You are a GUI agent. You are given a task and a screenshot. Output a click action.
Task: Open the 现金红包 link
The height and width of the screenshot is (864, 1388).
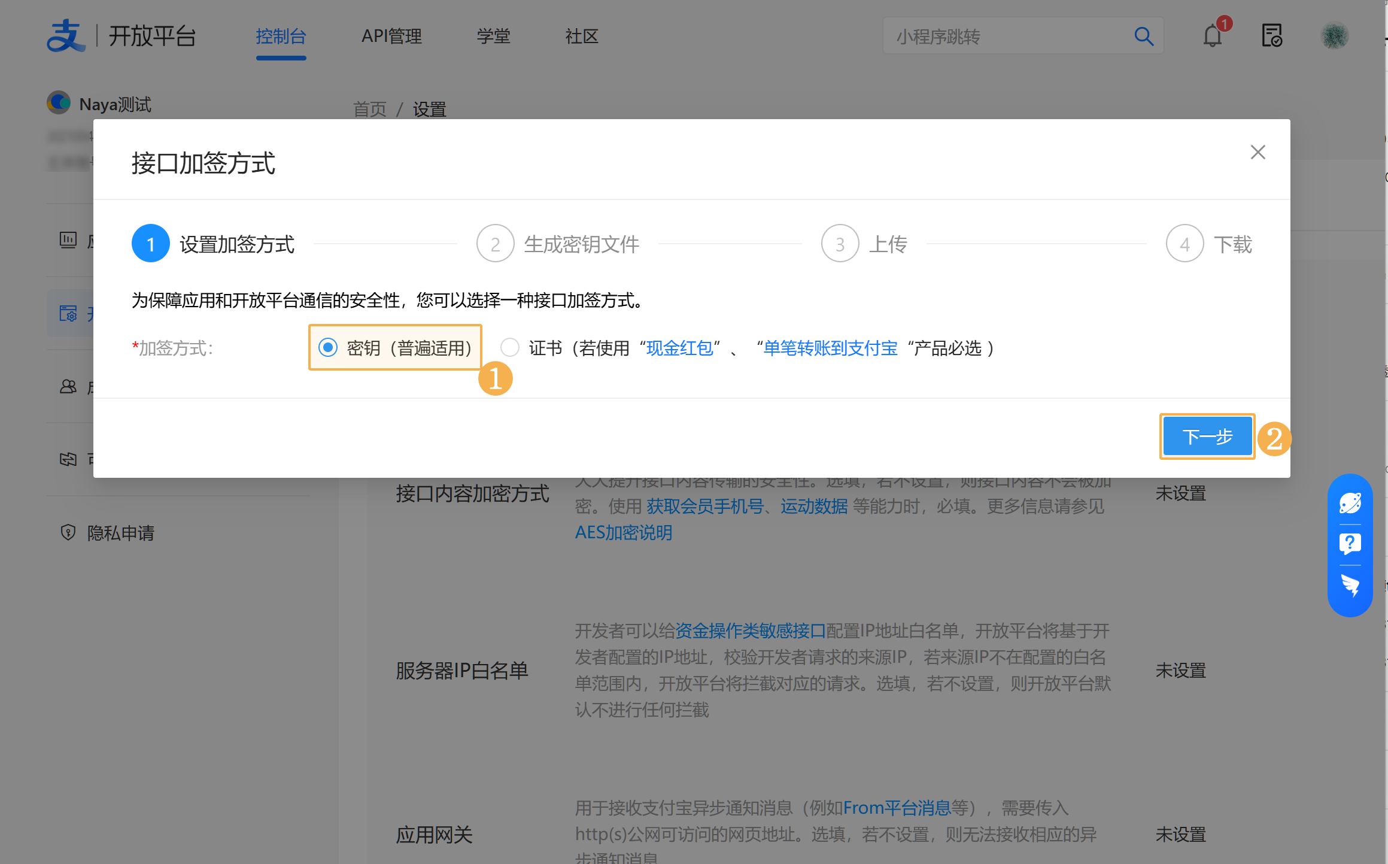679,348
